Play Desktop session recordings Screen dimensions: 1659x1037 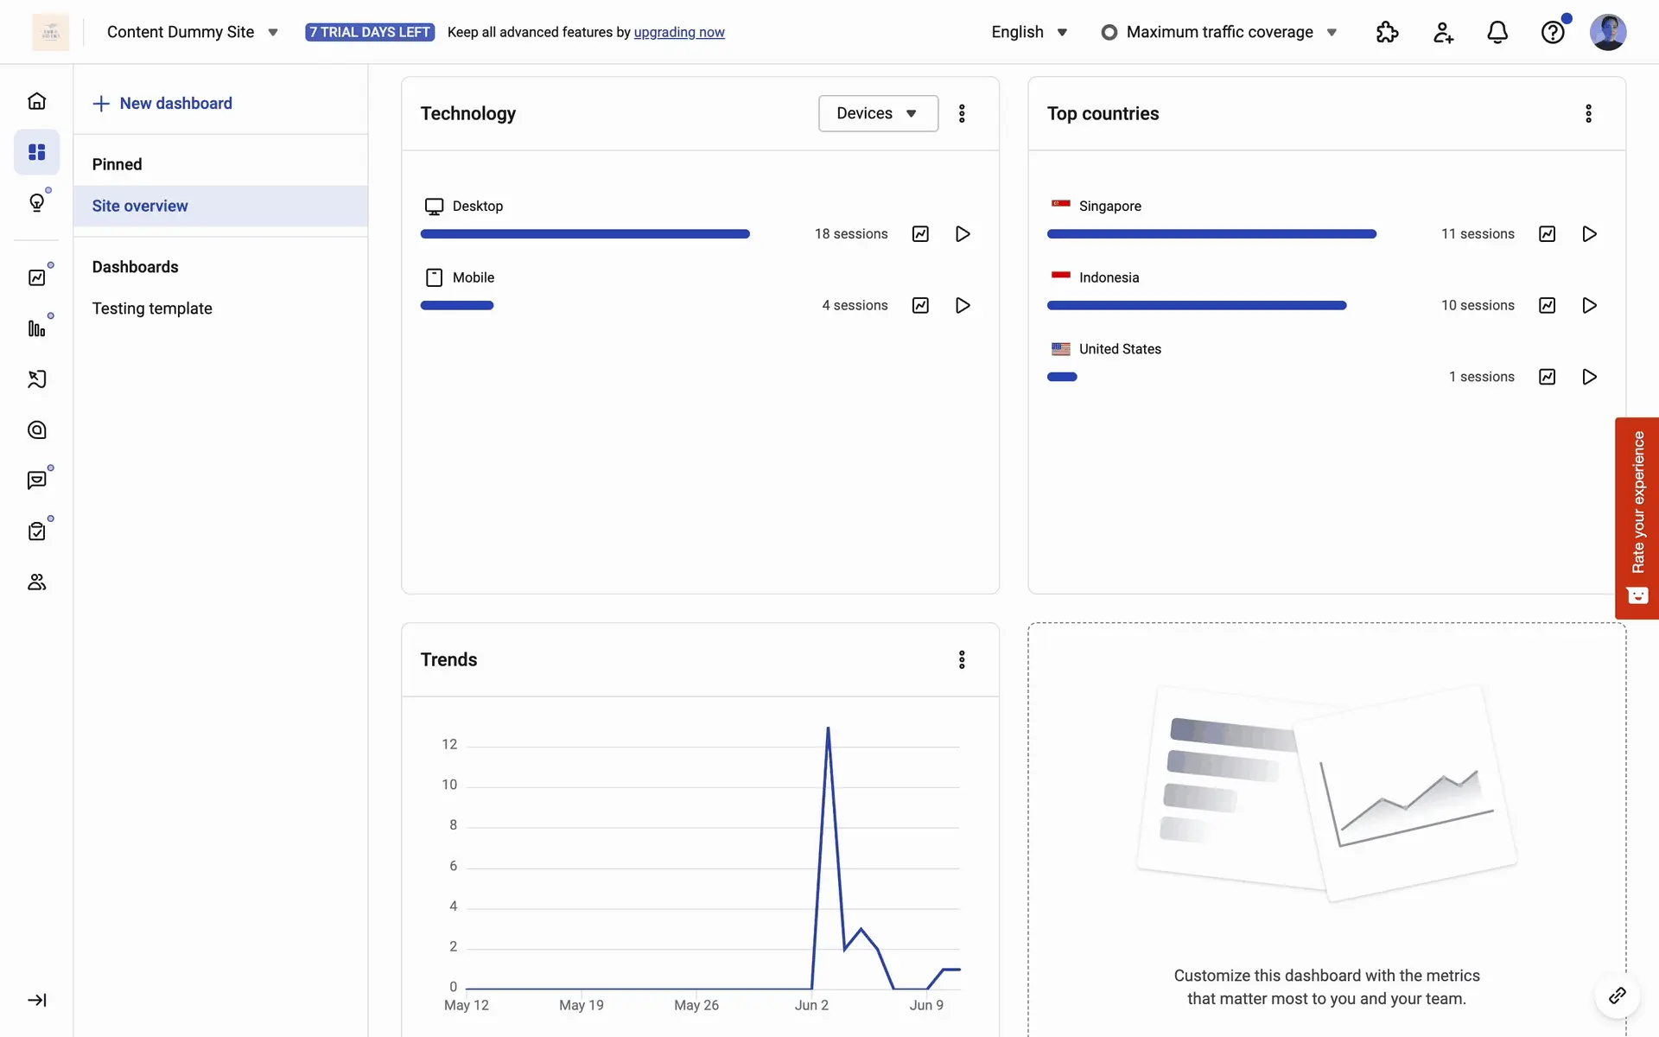coord(963,234)
